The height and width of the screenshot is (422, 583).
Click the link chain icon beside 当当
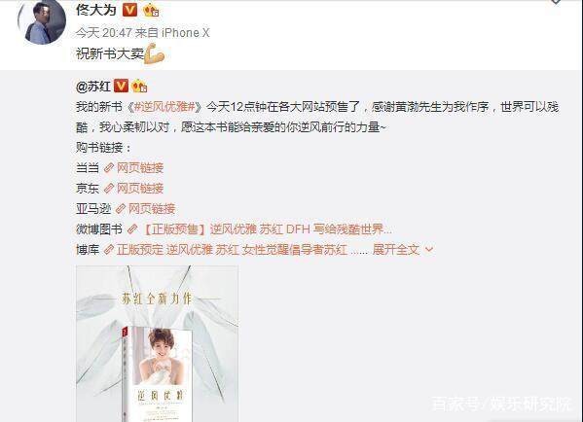point(109,168)
